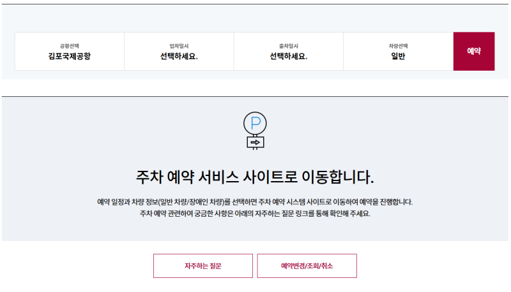Screen dimensions: 511x292
Task: Open the 자주하는 질문 FAQ link
Action: click(203, 266)
